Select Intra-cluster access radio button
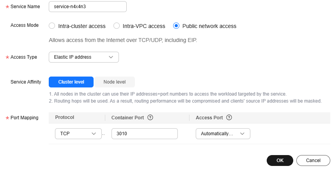This screenshot has height=171, width=333. click(x=52, y=26)
